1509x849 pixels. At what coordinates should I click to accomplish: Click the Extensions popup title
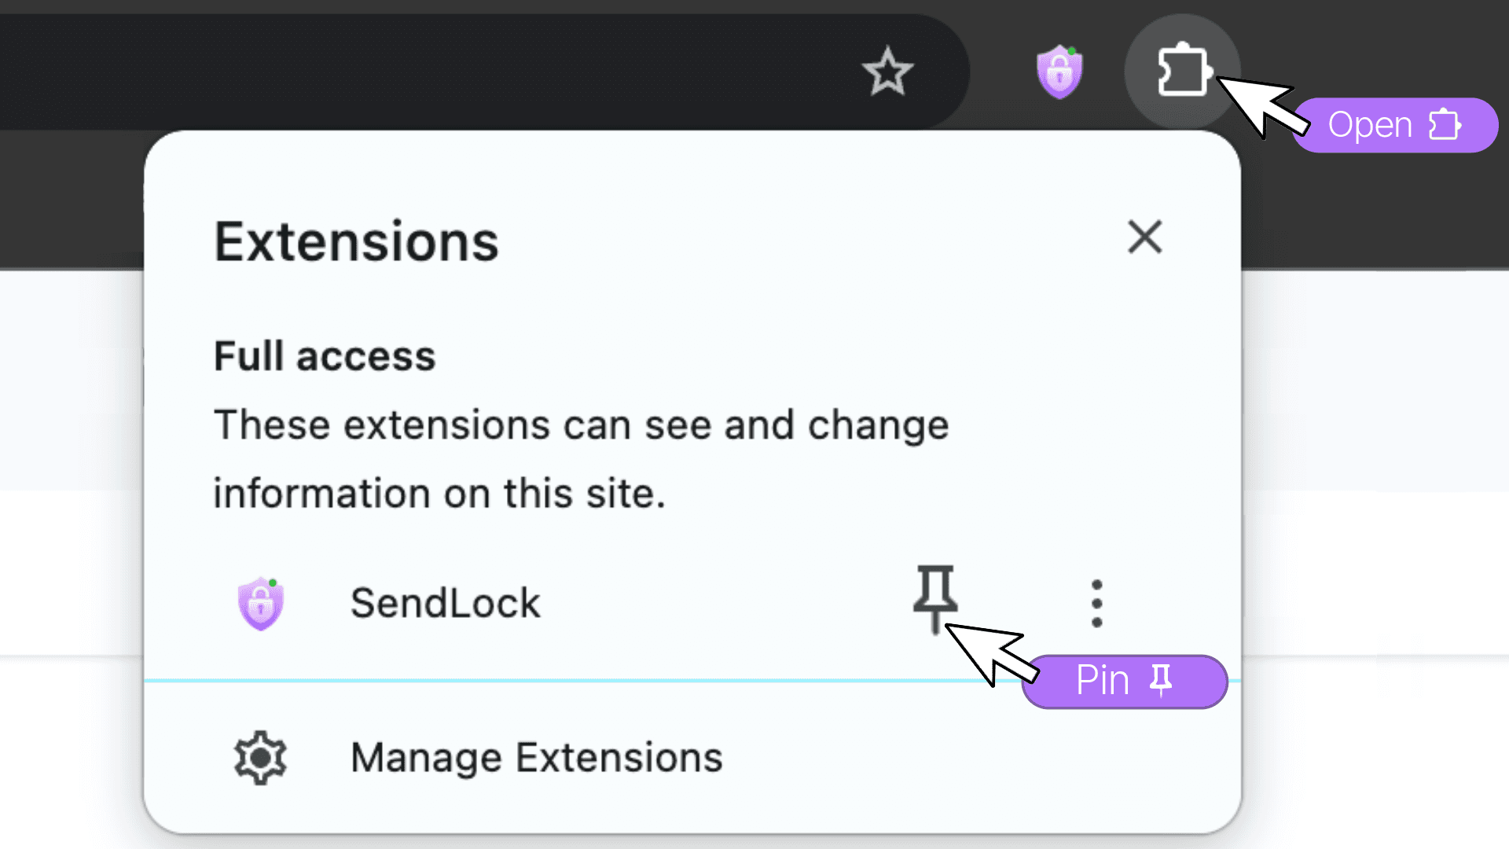point(356,241)
